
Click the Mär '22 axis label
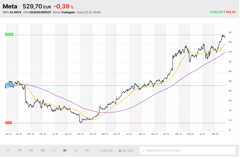coord(31,134)
